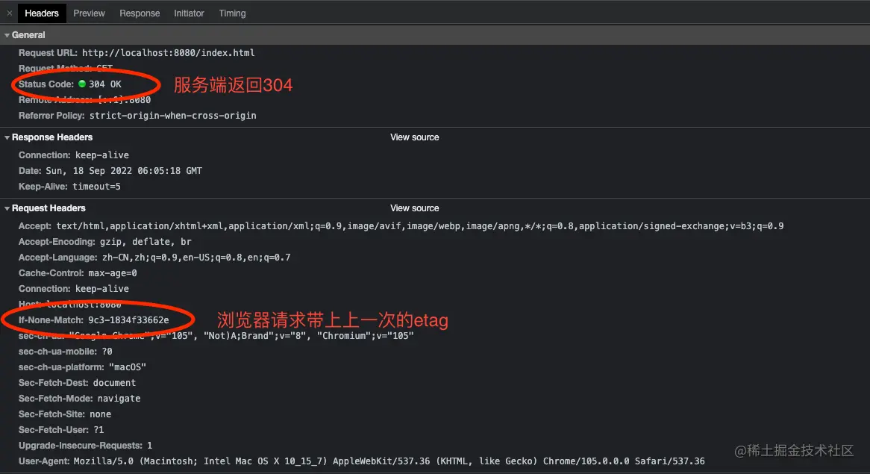Click View source for Request Headers
The height and width of the screenshot is (474, 870).
point(414,208)
